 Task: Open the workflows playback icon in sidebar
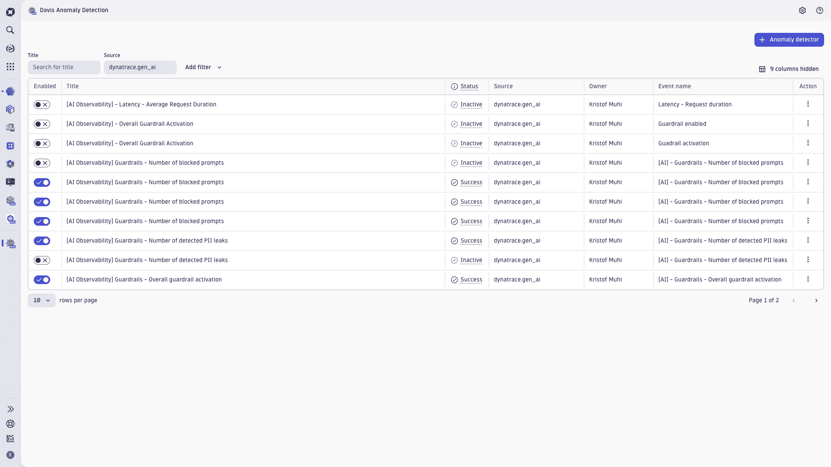[x=10, y=48]
